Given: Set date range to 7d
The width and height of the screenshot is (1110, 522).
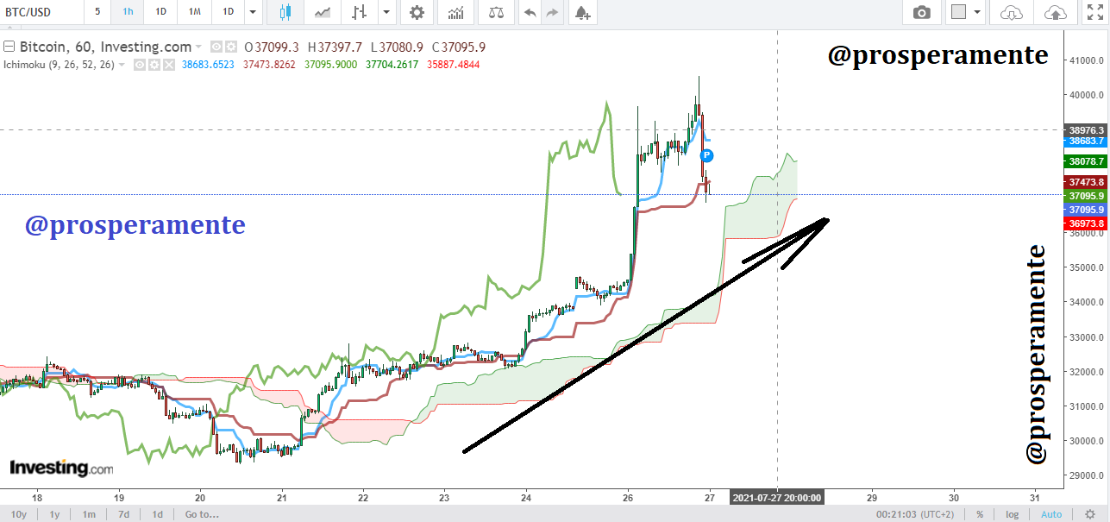Looking at the screenshot, I should tap(124, 513).
